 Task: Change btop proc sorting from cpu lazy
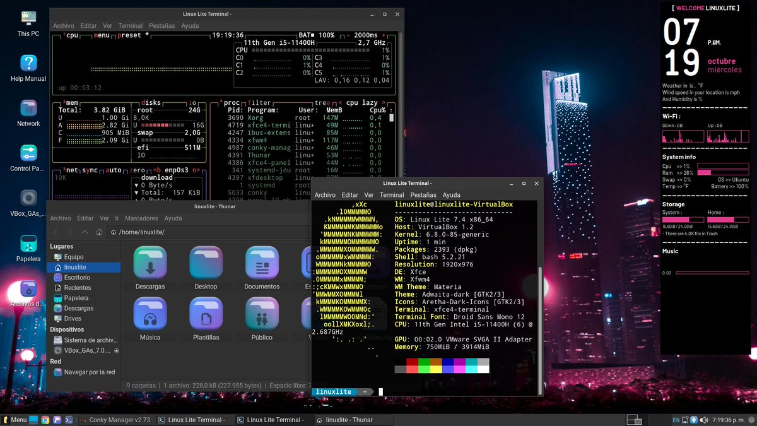tap(361, 102)
